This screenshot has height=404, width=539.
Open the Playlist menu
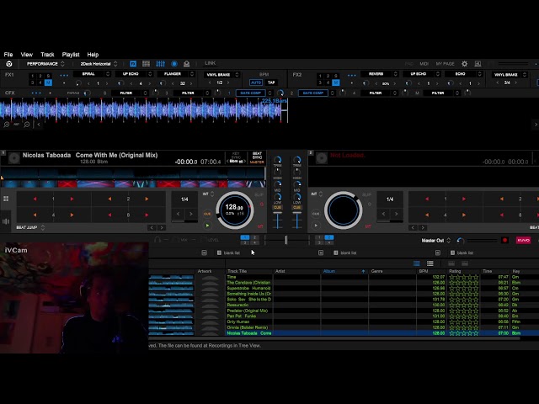pyautogui.click(x=71, y=55)
